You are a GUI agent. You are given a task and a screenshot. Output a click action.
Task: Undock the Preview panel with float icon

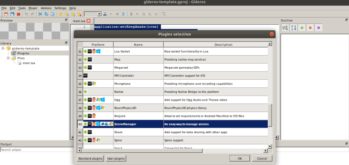pos(66,20)
